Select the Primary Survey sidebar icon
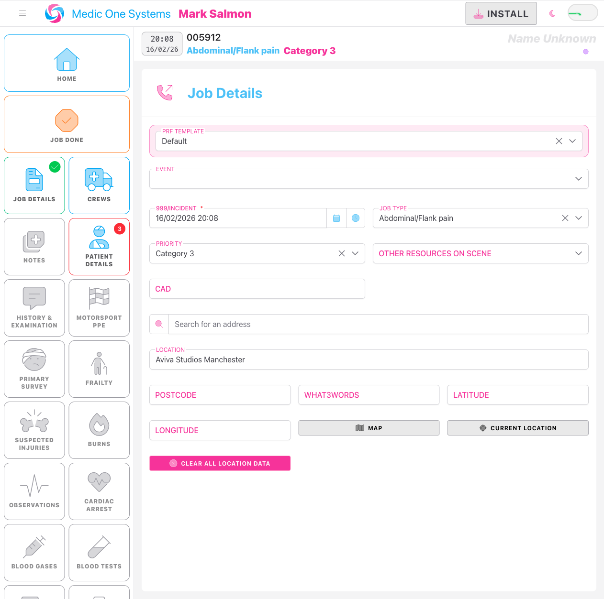 tap(34, 369)
